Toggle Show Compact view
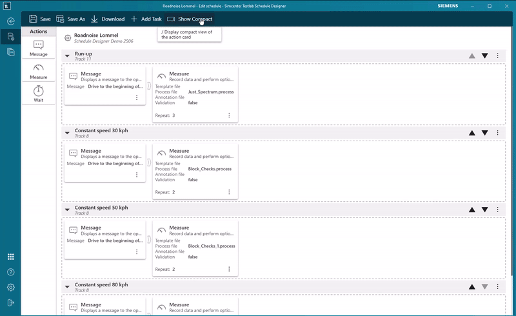Screen dimensions: 516x316 [x=190, y=19]
